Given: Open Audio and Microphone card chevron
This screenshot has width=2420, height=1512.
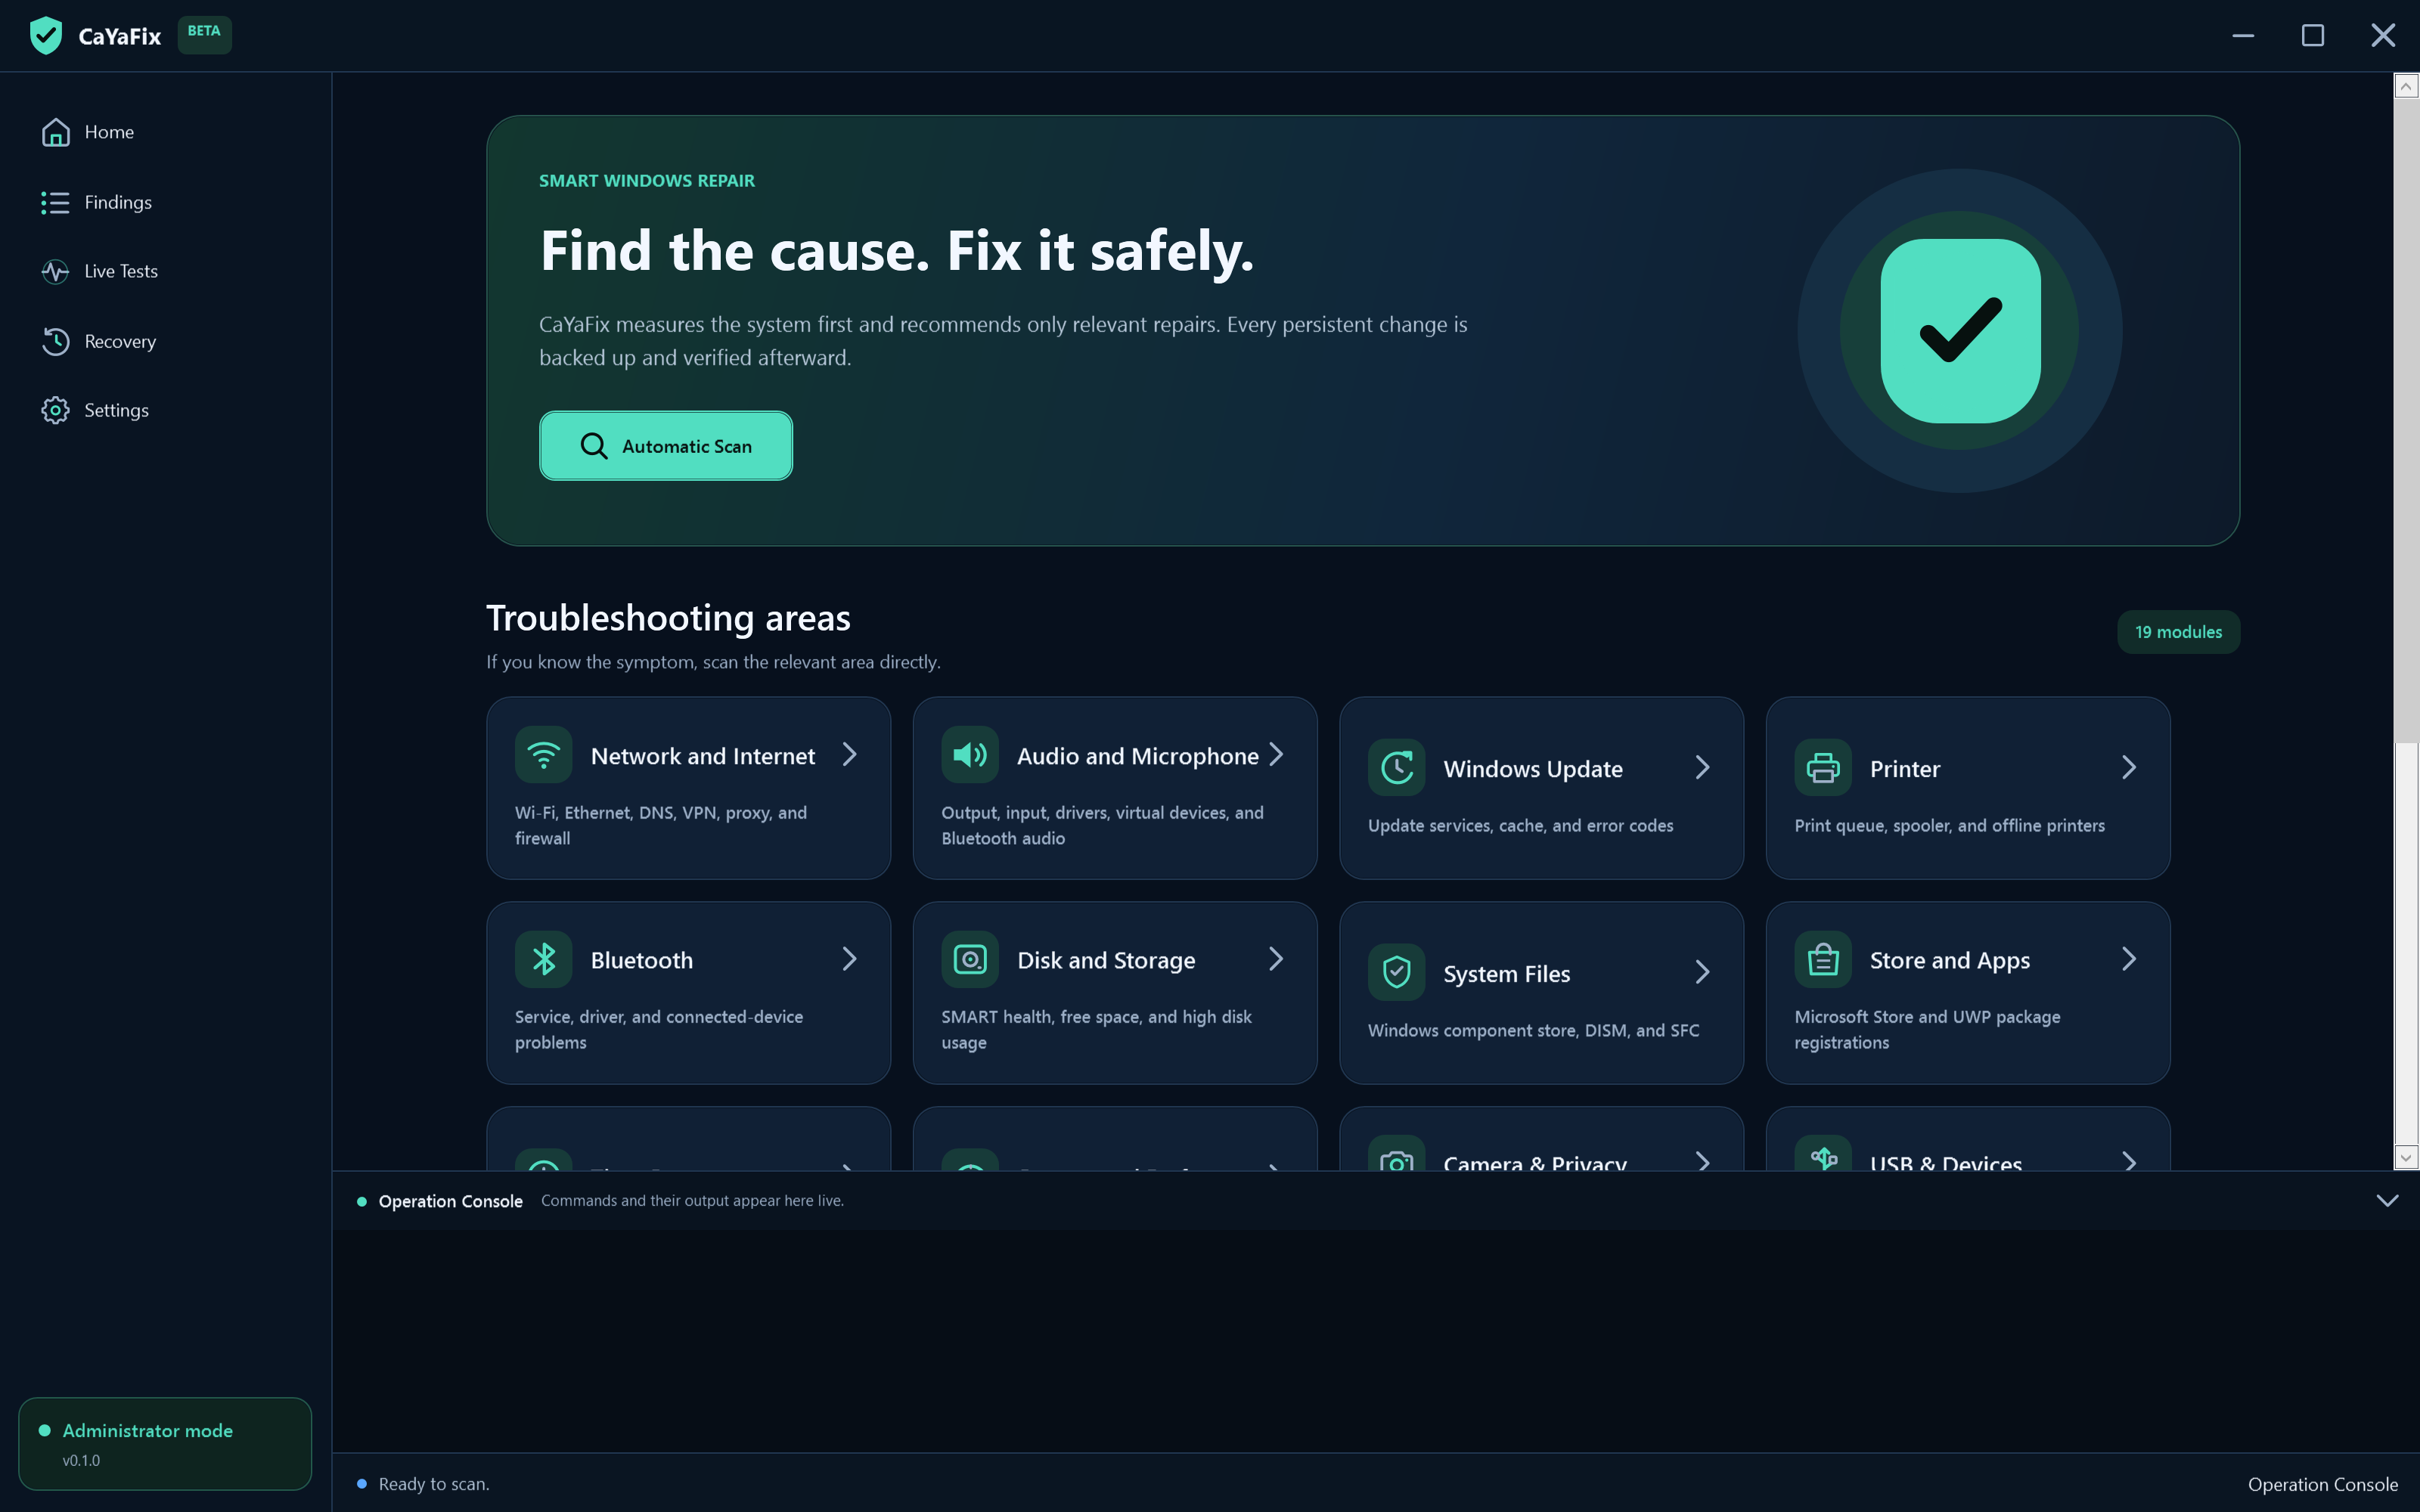Looking at the screenshot, I should coord(1276,754).
